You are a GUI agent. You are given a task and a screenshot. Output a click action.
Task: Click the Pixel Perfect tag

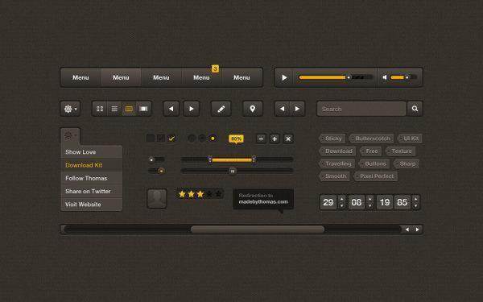point(375,176)
